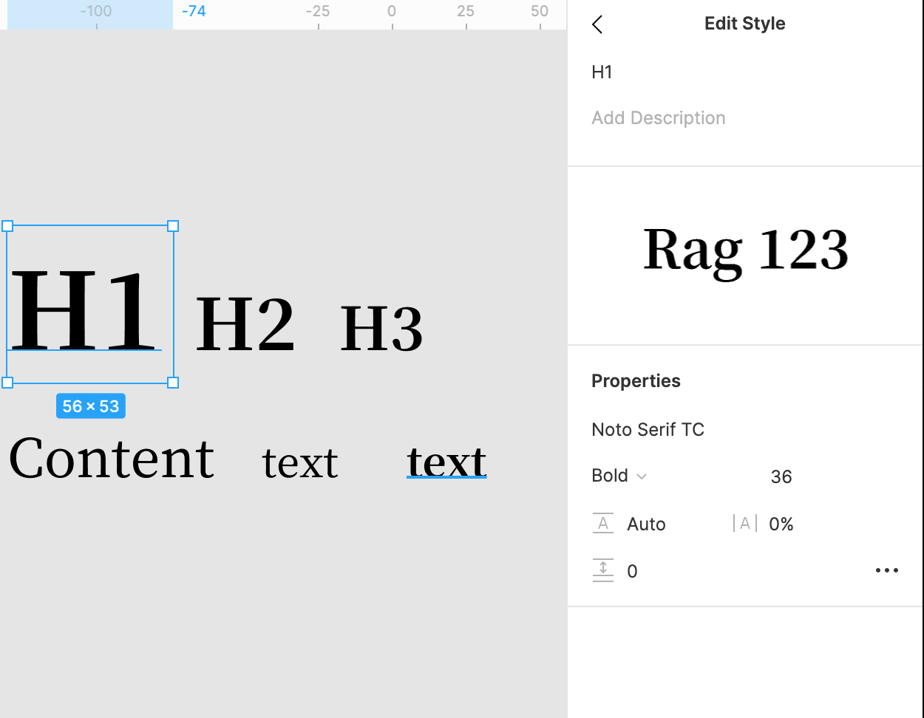Click the paragraph spacing icon
Viewport: 924px width, 718px height.
click(603, 571)
